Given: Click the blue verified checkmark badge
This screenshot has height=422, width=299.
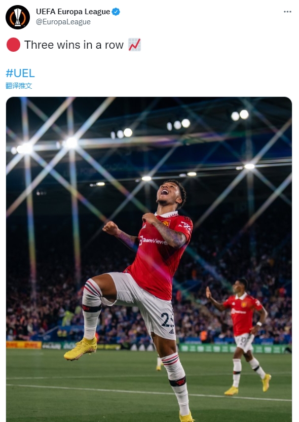Looking at the screenshot, I should pos(116,12).
